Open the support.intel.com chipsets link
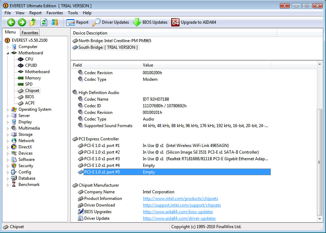The image size is (326, 233). pos(182,205)
